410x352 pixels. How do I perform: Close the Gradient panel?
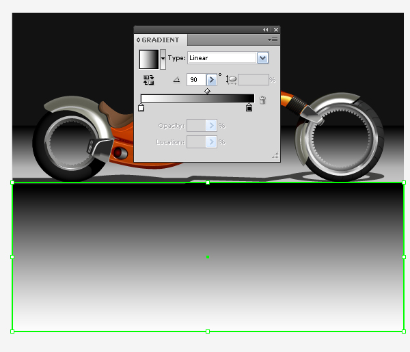click(x=276, y=30)
